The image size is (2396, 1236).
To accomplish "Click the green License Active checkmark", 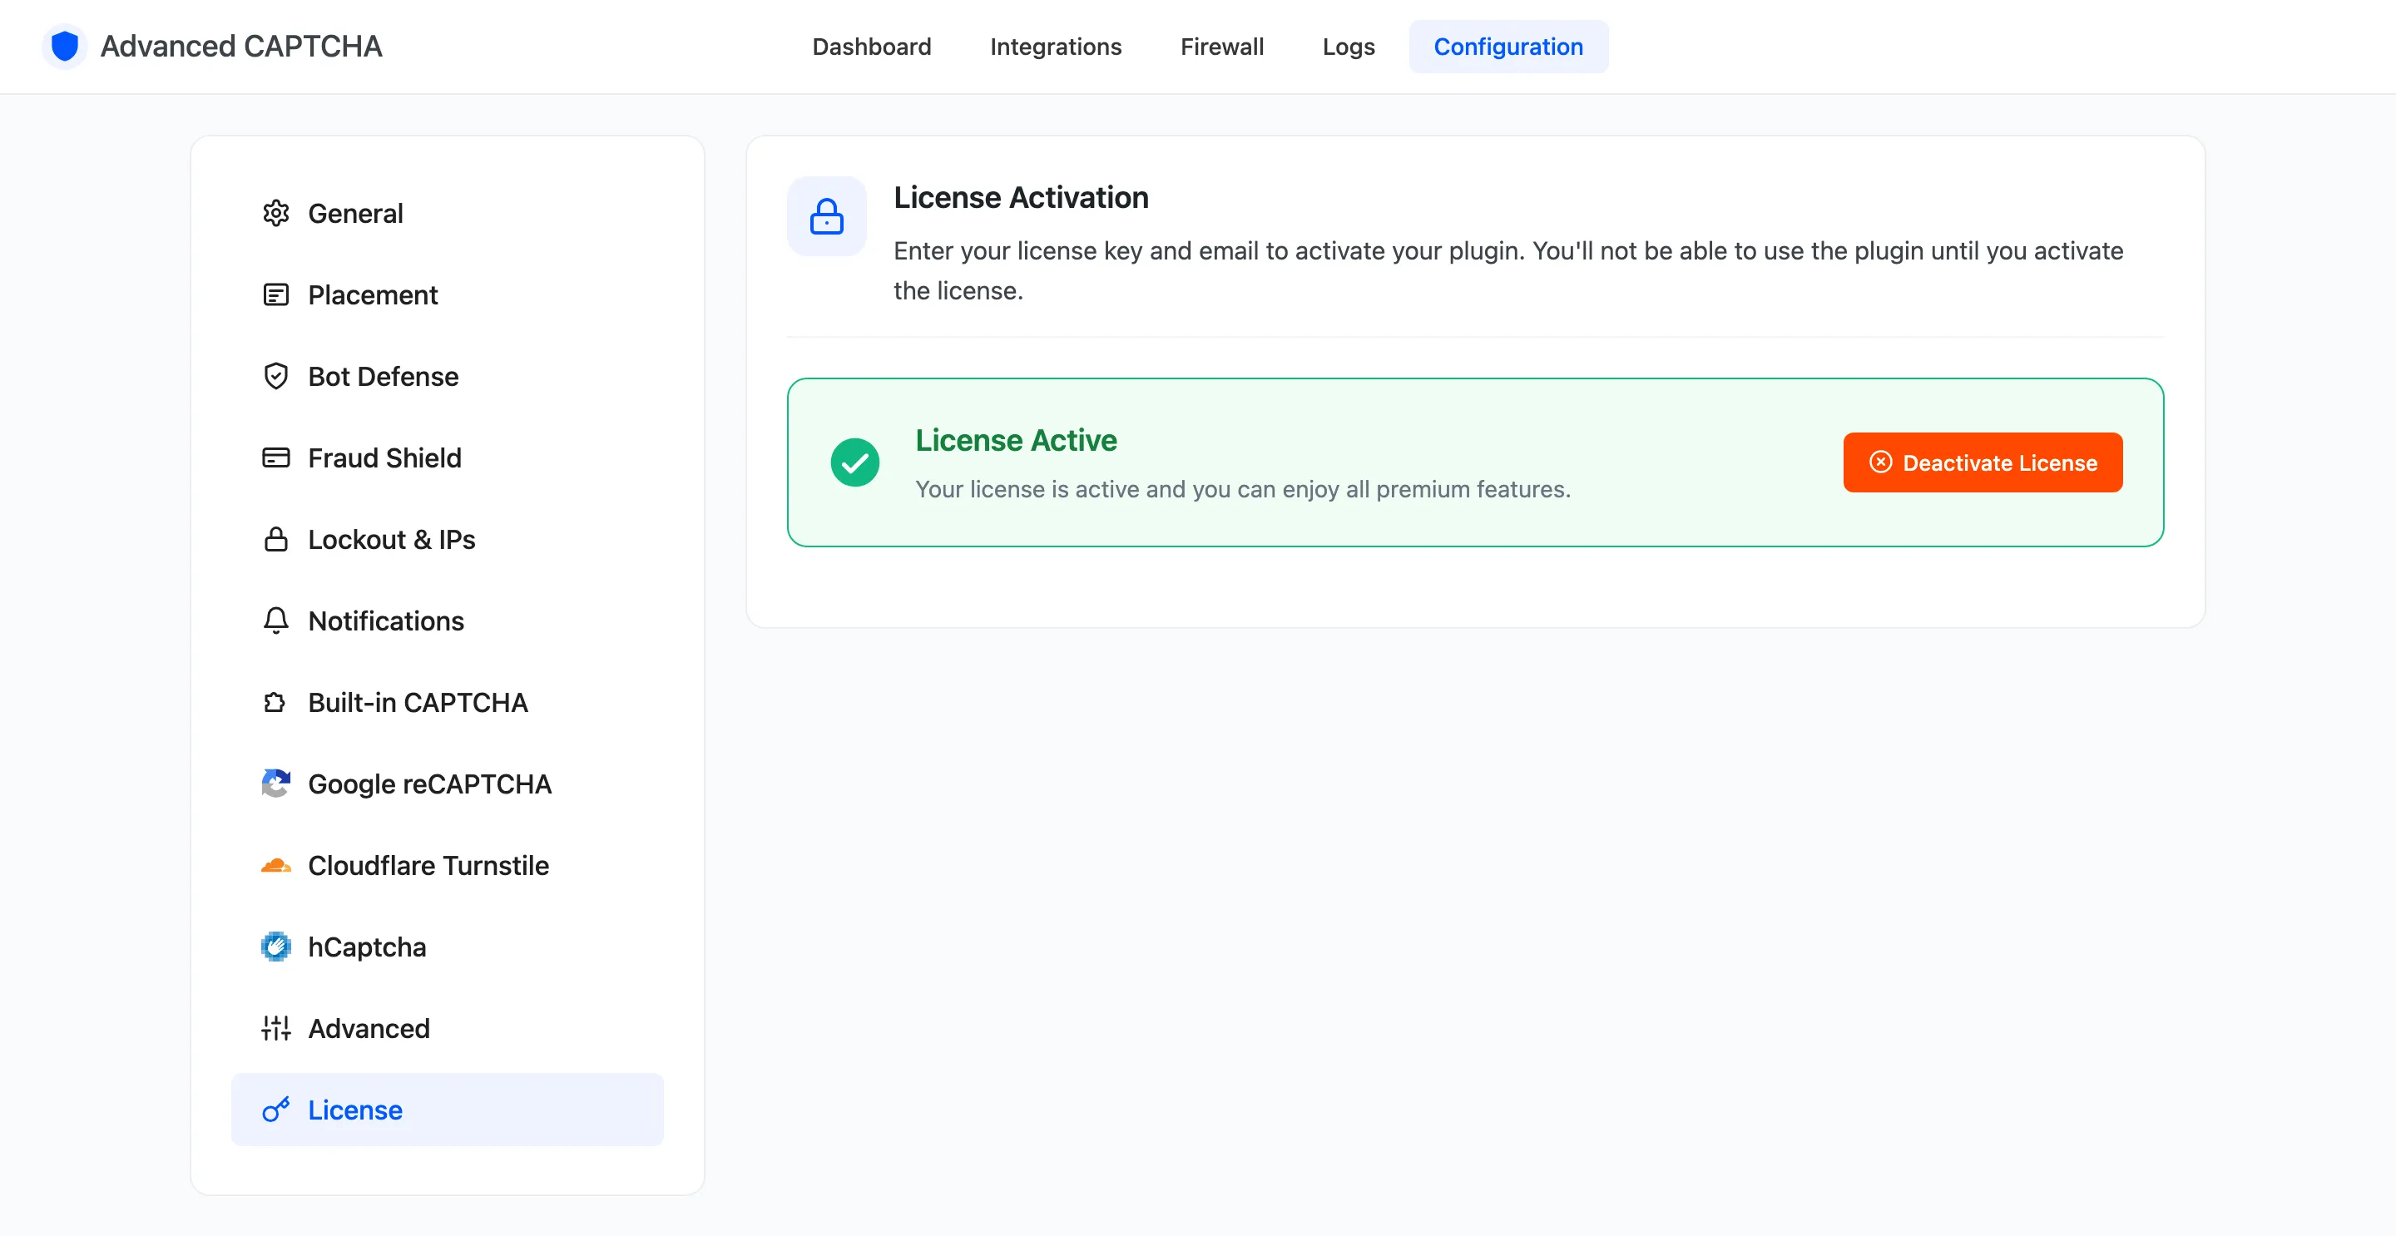I will pyautogui.click(x=854, y=462).
